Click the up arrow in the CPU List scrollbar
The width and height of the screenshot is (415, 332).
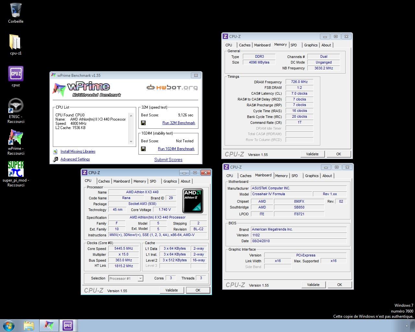(x=131, y=116)
